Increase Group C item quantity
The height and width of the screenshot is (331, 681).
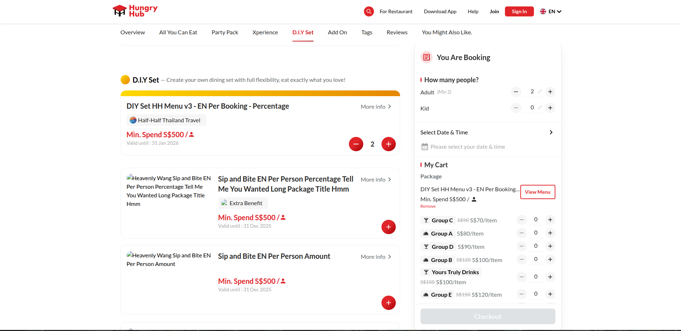click(x=550, y=220)
